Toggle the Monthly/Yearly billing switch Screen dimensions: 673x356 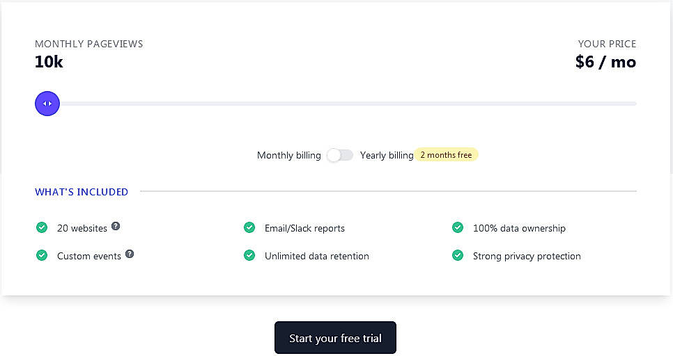340,155
